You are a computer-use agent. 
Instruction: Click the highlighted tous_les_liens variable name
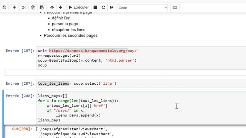53,84
